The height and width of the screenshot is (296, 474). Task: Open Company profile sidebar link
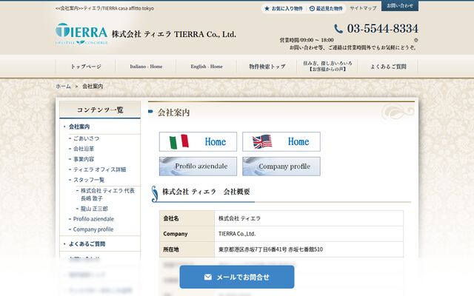(93, 229)
